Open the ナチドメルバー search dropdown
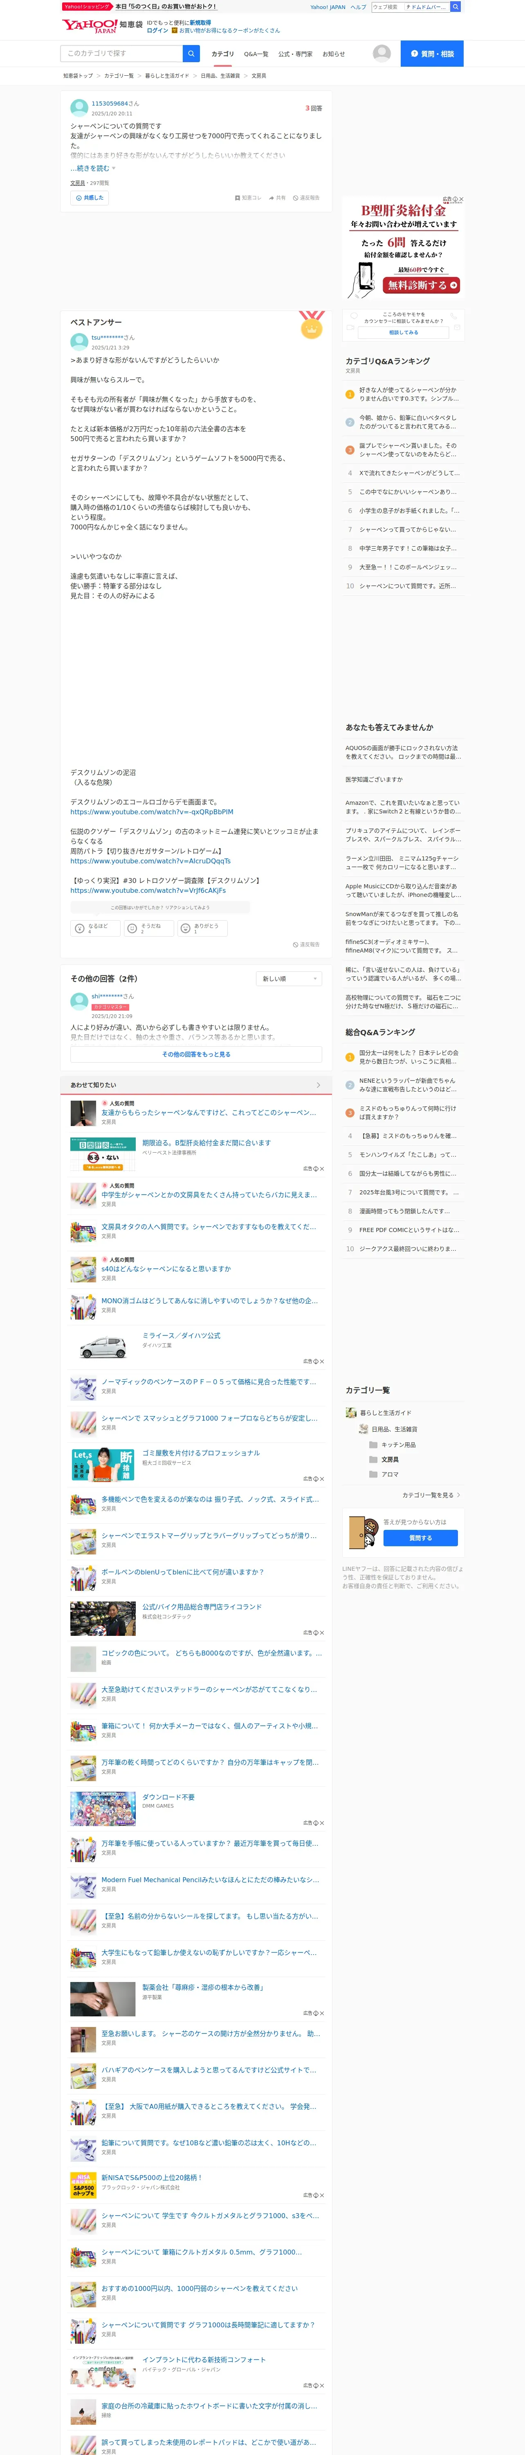The image size is (525, 2455). [427, 7]
